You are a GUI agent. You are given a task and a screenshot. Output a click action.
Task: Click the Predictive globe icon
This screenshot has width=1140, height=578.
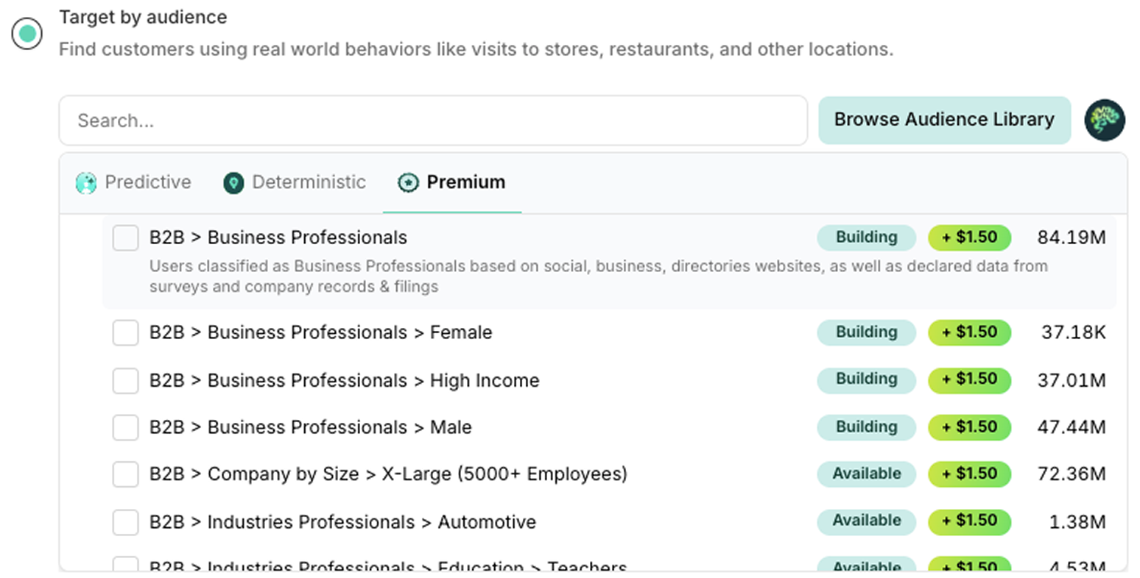[x=86, y=182]
